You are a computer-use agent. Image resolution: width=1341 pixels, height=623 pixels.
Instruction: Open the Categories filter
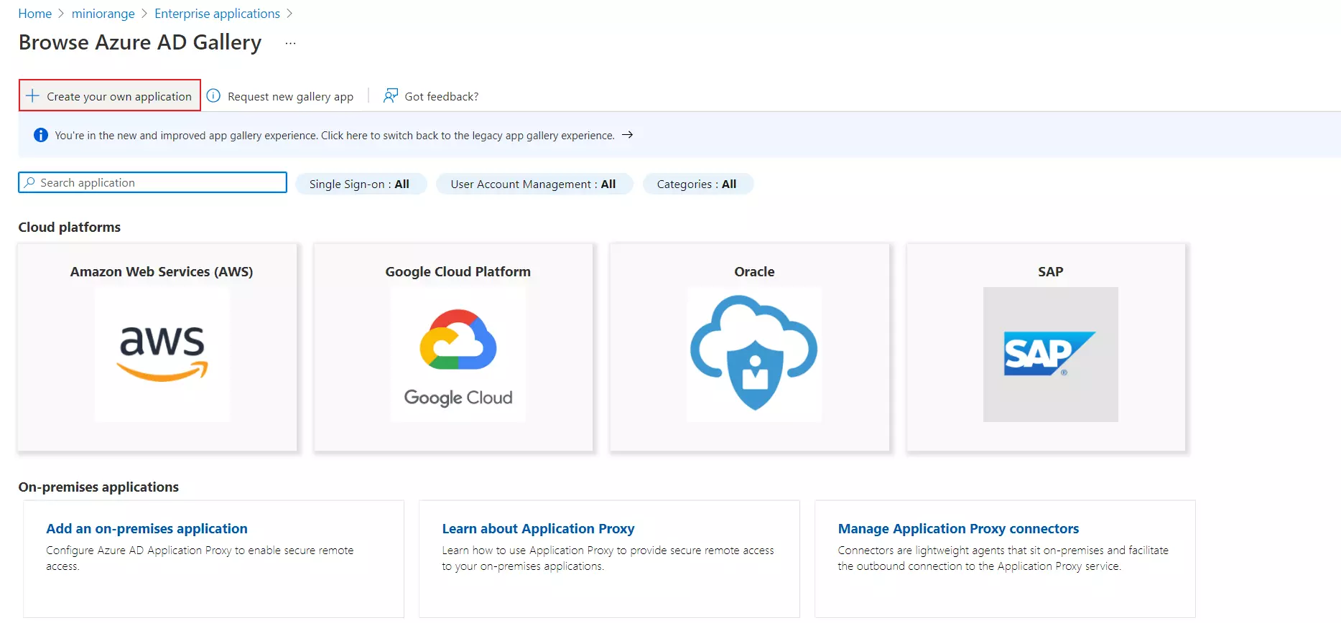click(697, 184)
